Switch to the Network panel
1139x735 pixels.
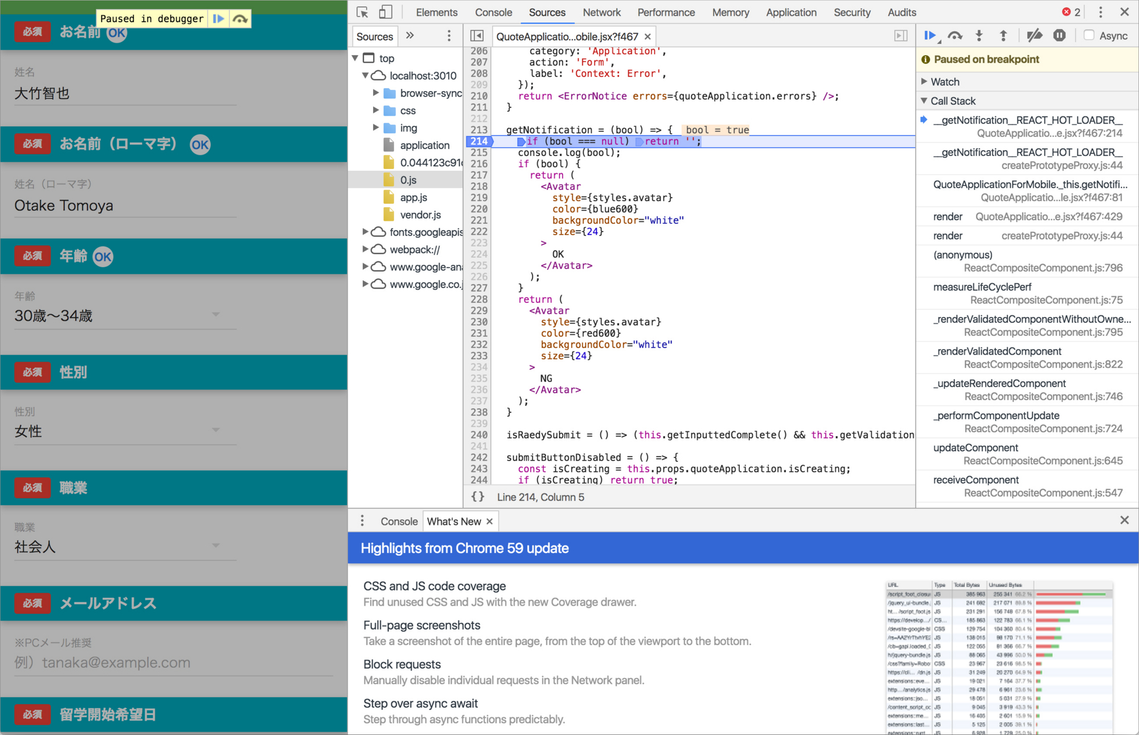(602, 12)
